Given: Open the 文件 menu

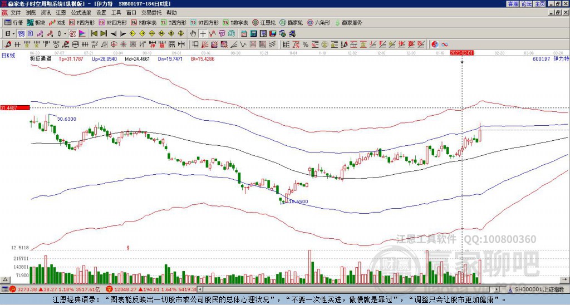Looking at the screenshot, I should pyautogui.click(x=15, y=13).
